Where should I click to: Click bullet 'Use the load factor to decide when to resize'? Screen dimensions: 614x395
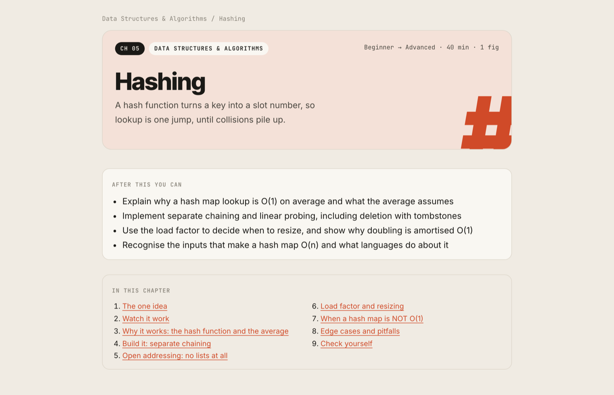pyautogui.click(x=297, y=230)
